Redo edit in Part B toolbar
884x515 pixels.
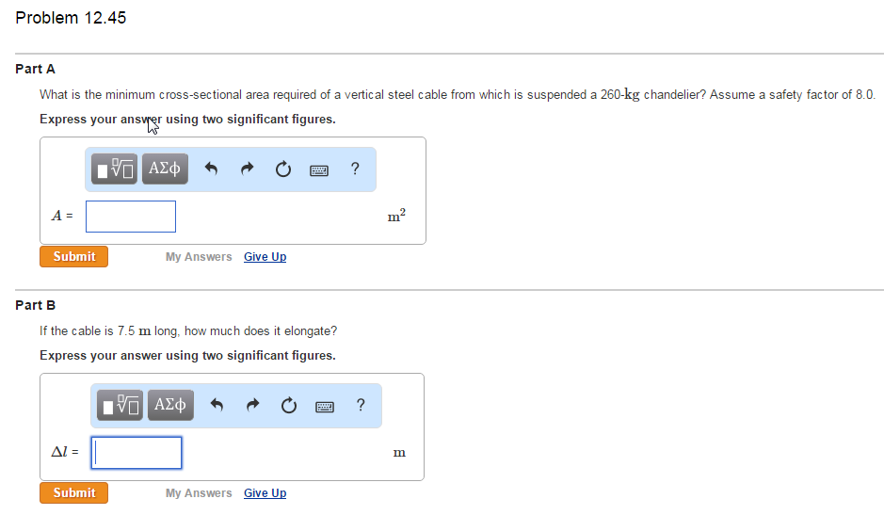pyautogui.click(x=252, y=405)
